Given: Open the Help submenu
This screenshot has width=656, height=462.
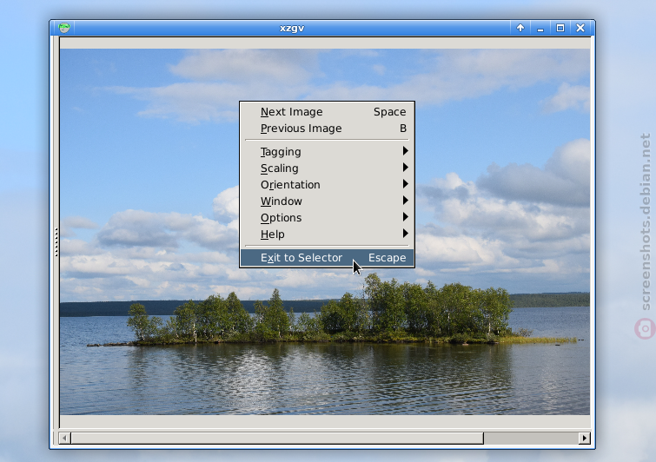Looking at the screenshot, I should 328,234.
